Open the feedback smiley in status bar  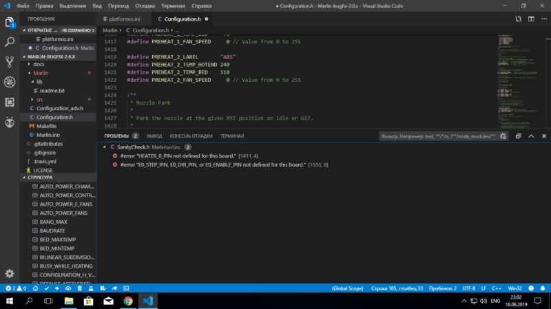pos(531,288)
